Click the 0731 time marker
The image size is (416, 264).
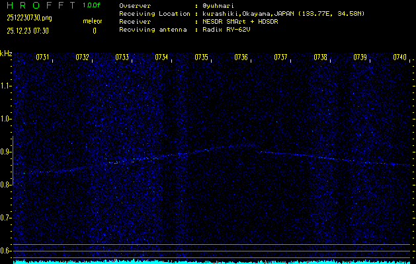[x=42, y=57]
